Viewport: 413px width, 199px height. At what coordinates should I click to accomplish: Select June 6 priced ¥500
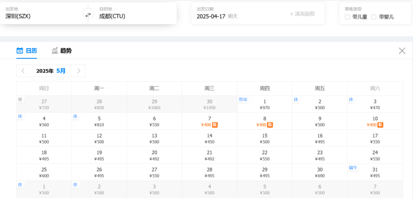pos(320,189)
